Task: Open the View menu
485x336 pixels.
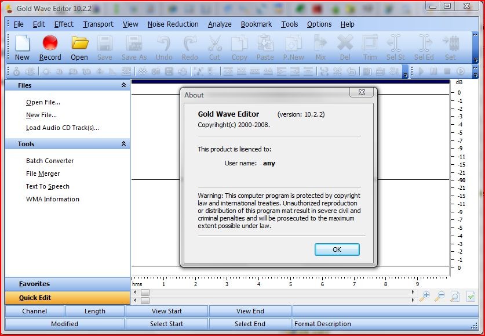Action: (130, 24)
